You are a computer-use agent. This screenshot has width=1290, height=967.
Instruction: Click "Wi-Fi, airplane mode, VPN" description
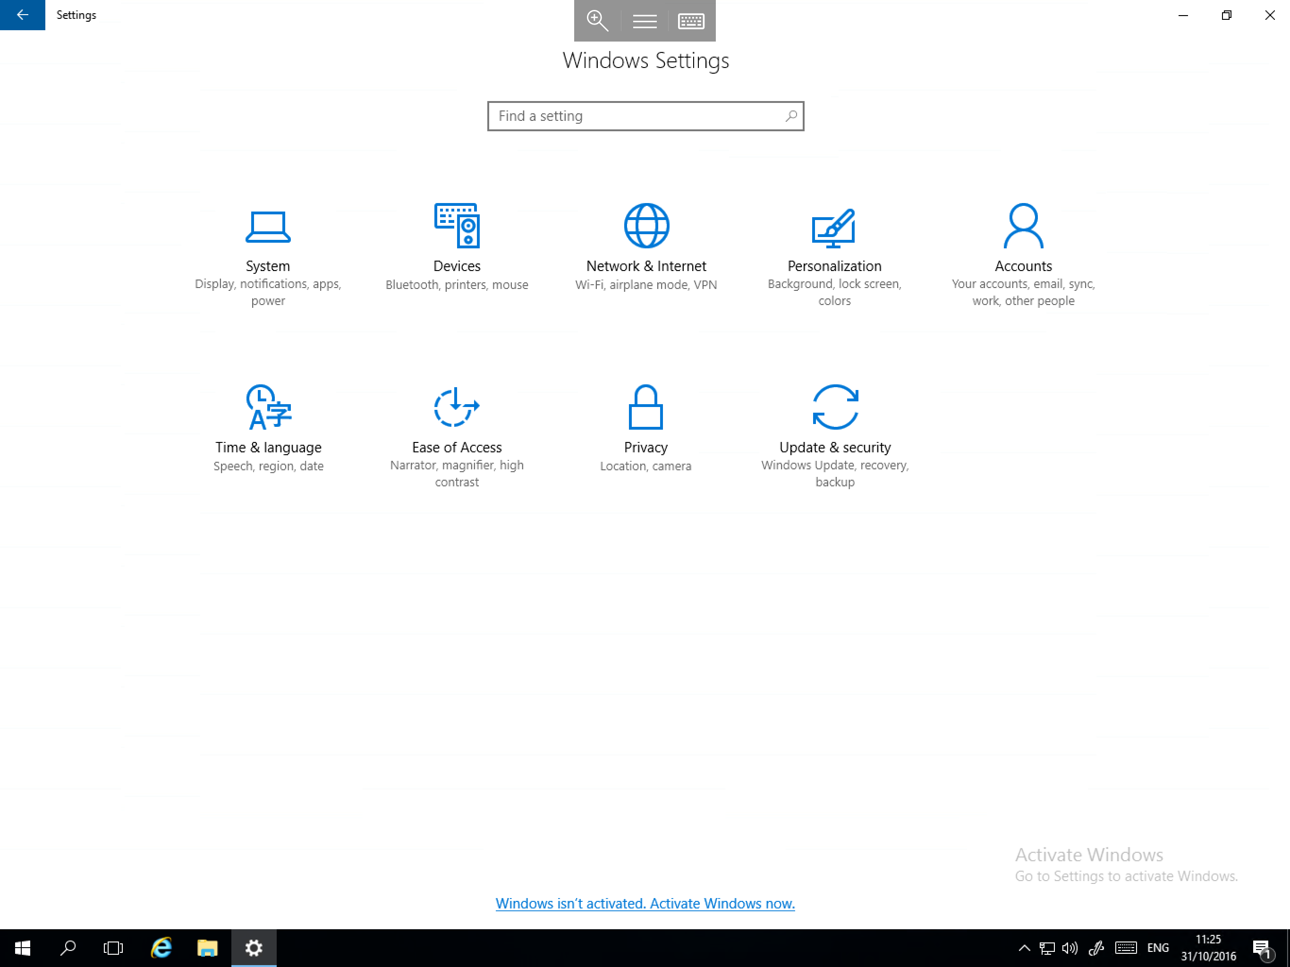click(646, 285)
